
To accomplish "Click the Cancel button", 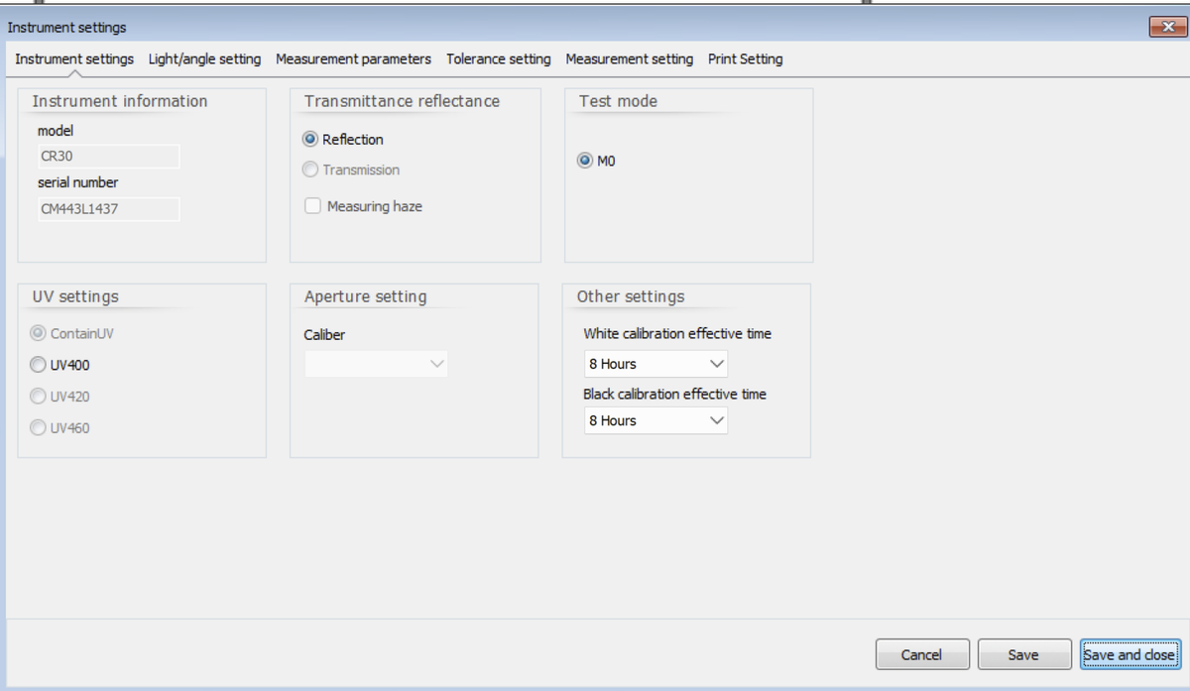I will [x=921, y=654].
